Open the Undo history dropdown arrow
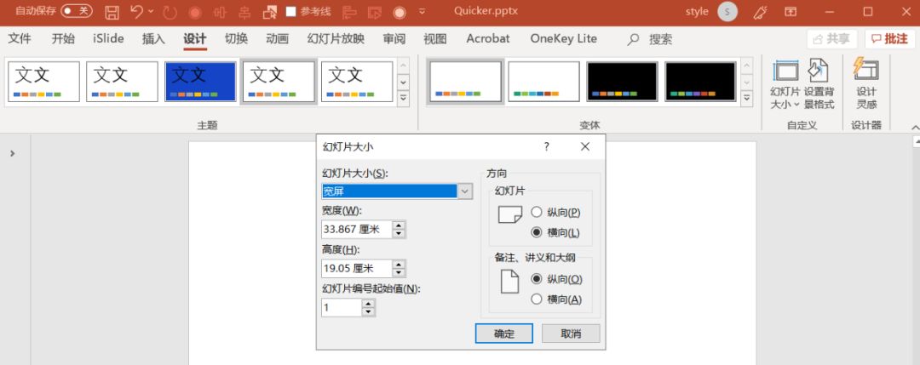The width and height of the screenshot is (920, 365). tap(151, 11)
